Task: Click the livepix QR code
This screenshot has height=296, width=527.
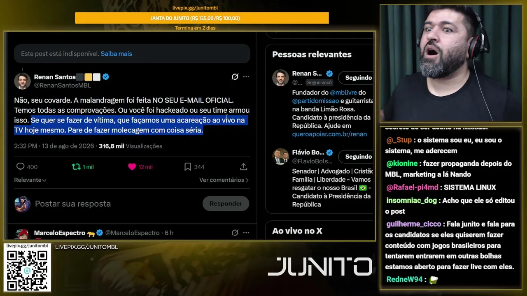Action: pyautogui.click(x=27, y=270)
